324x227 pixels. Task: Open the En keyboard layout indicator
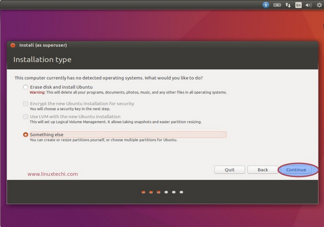298,5
